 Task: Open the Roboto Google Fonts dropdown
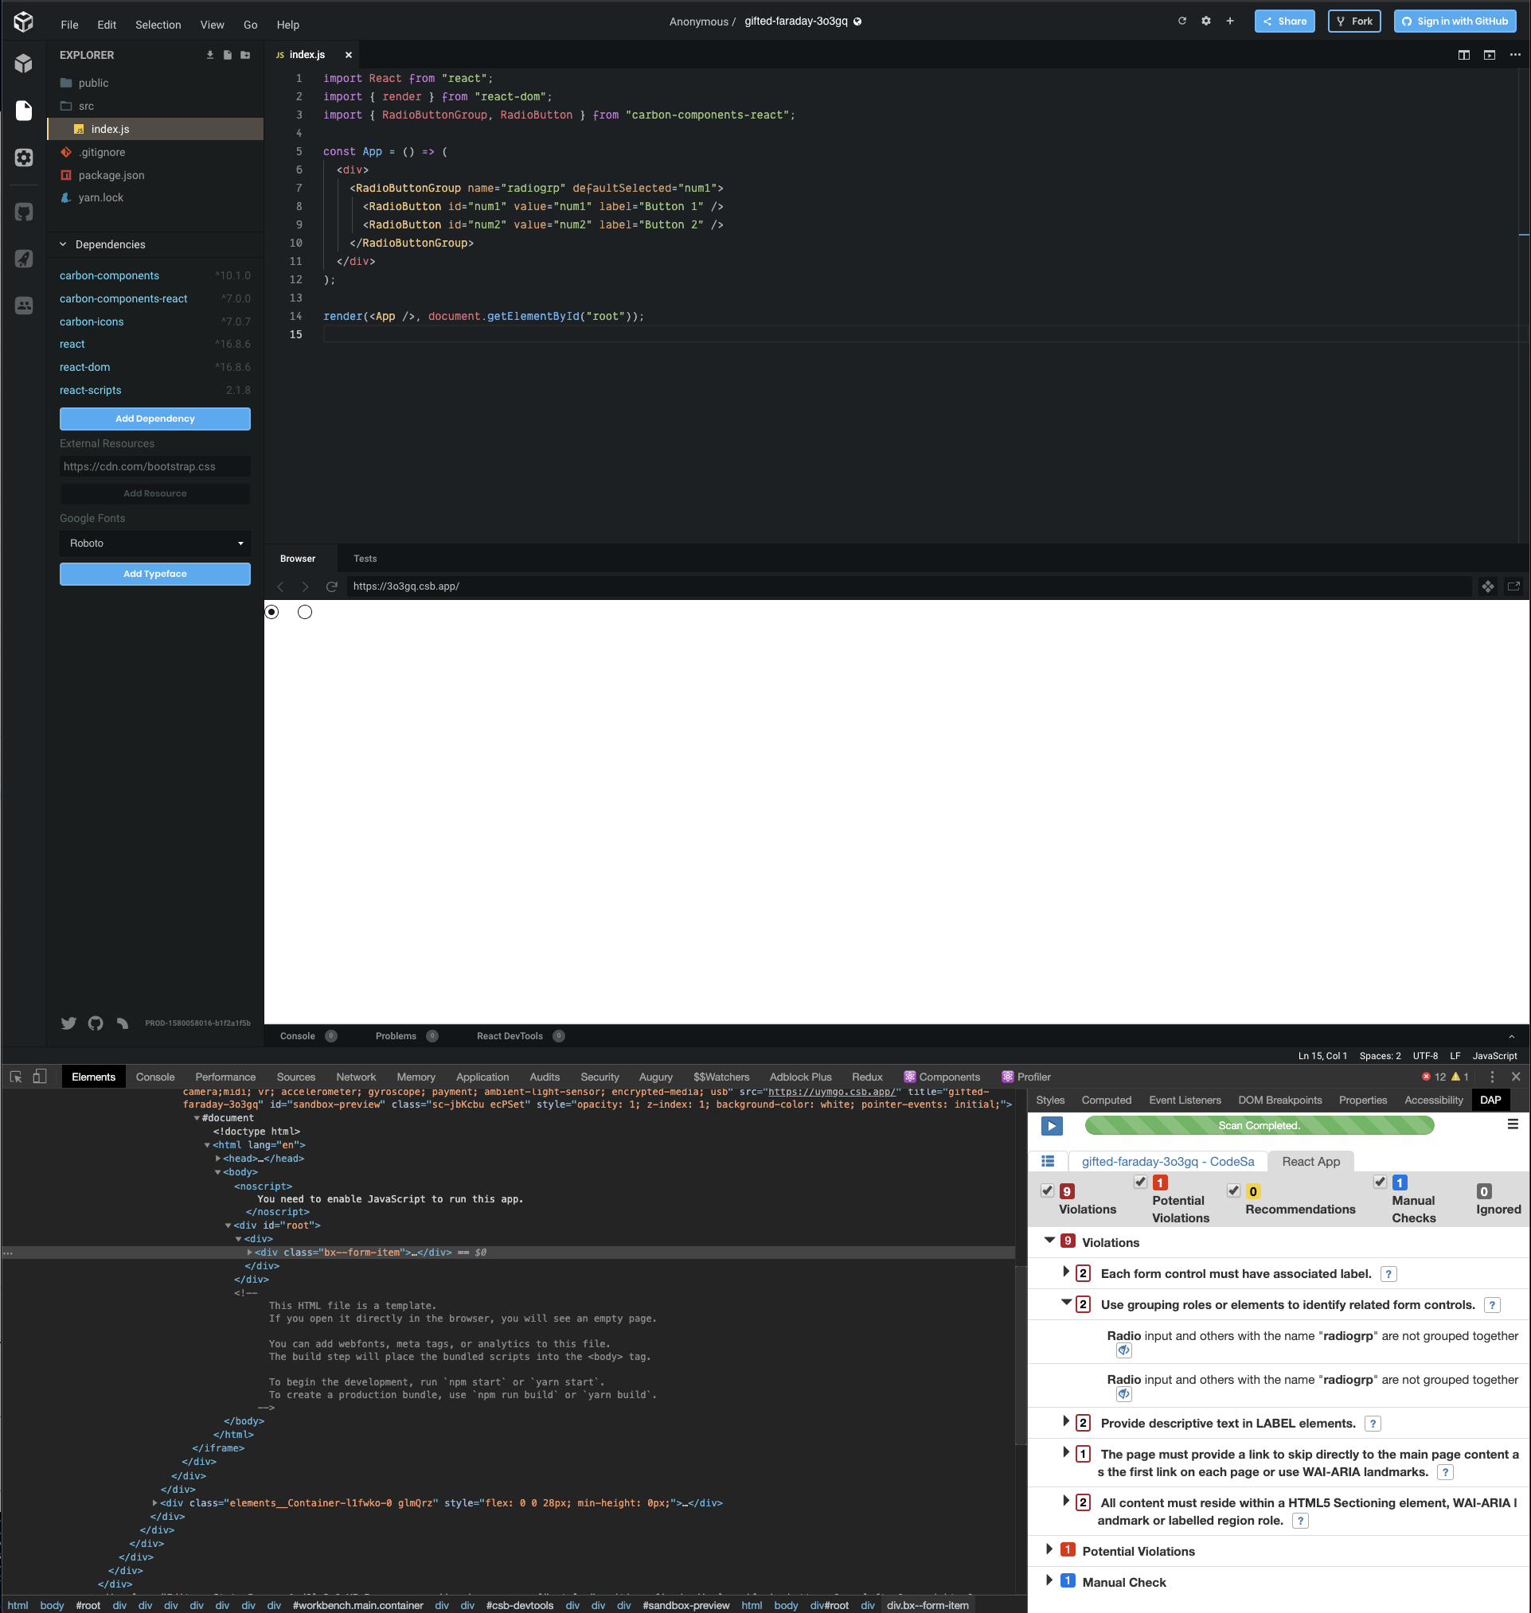(x=154, y=543)
